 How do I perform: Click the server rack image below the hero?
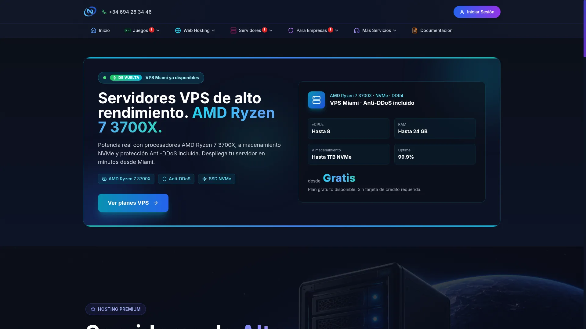pyautogui.click(x=374, y=296)
